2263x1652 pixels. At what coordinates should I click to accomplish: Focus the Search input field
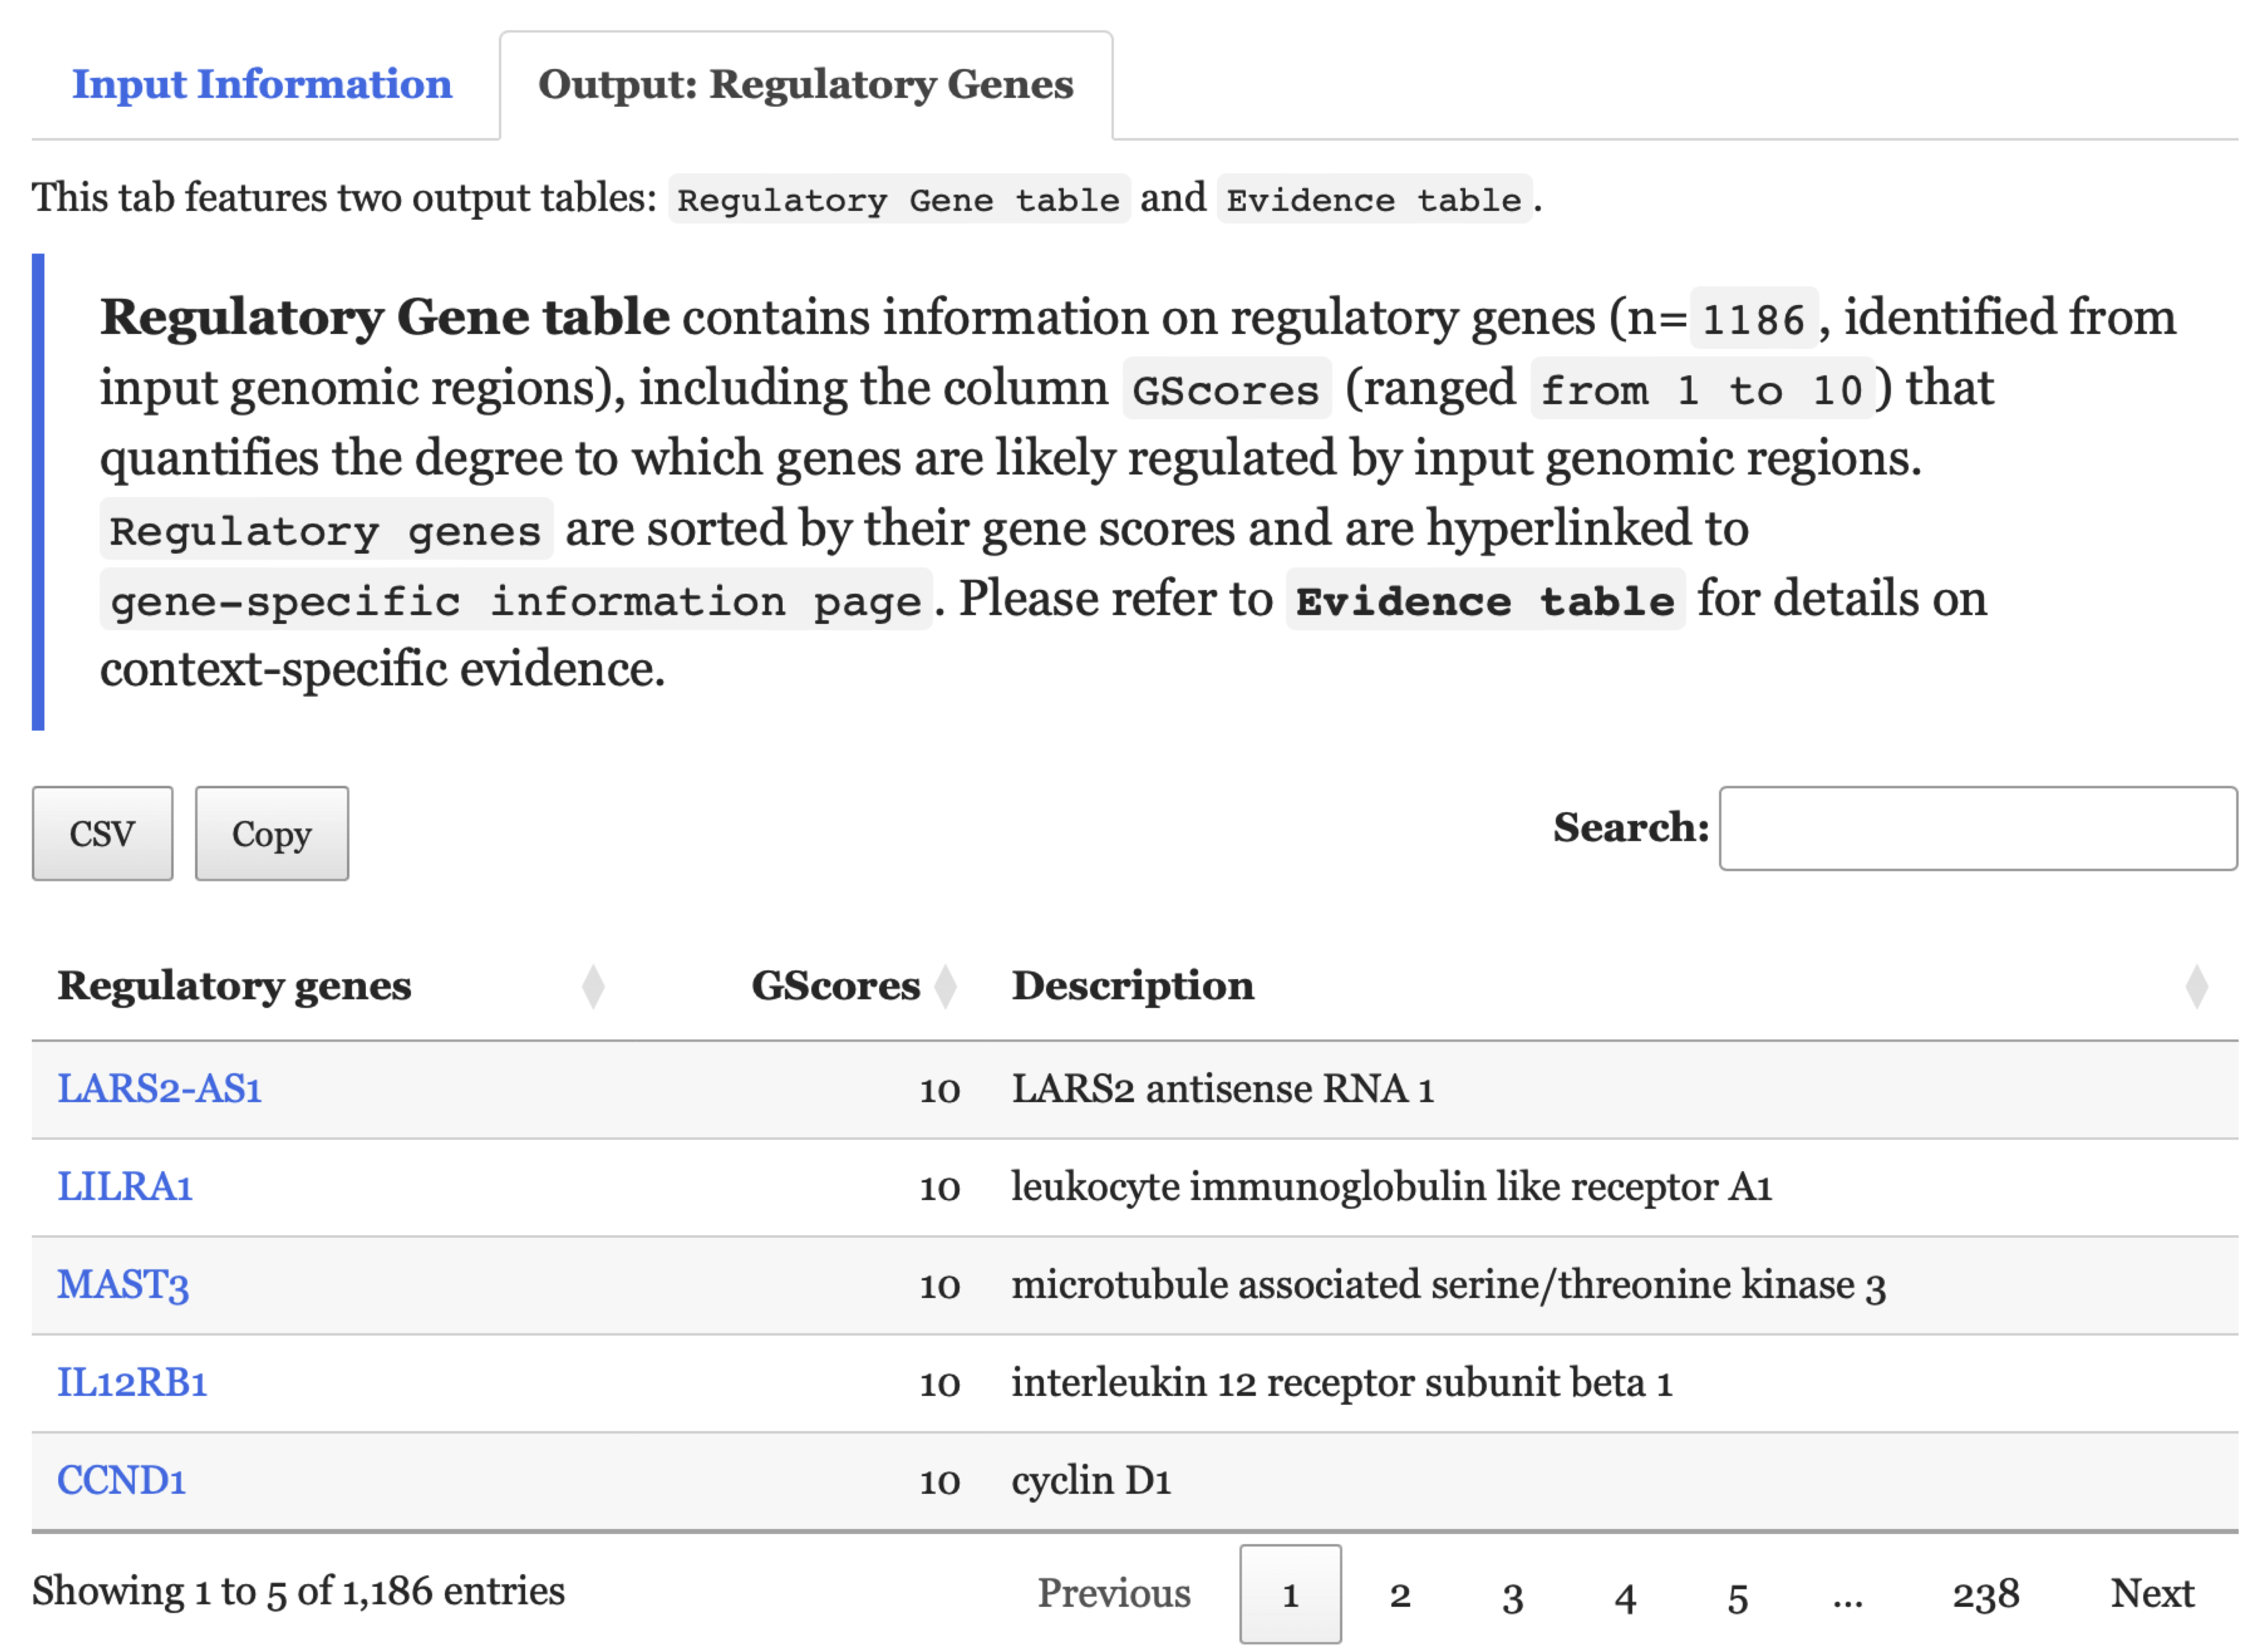click(1977, 828)
